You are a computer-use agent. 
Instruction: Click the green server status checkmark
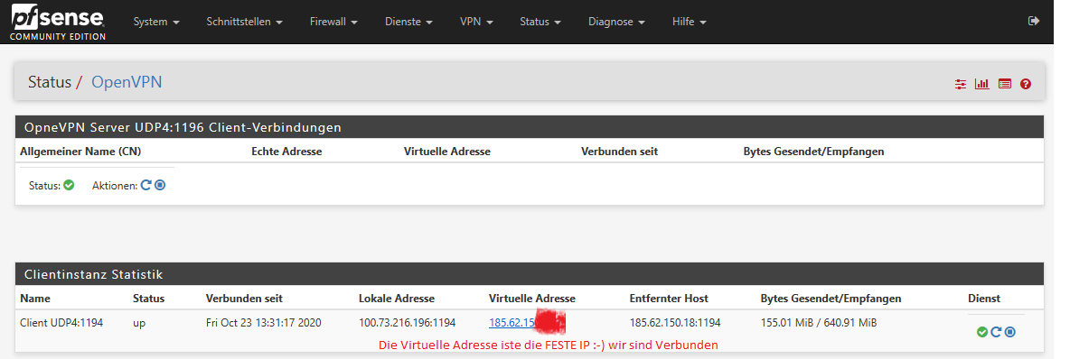69,185
